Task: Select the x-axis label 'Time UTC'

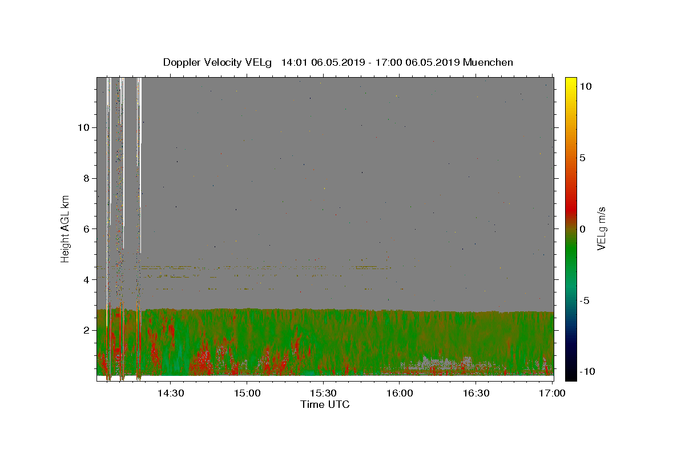Action: point(325,404)
